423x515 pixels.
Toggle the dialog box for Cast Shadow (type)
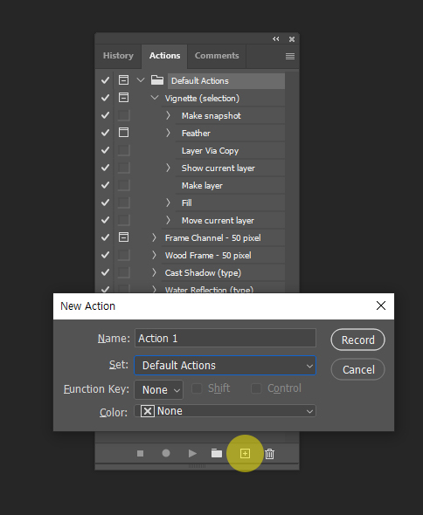click(124, 272)
